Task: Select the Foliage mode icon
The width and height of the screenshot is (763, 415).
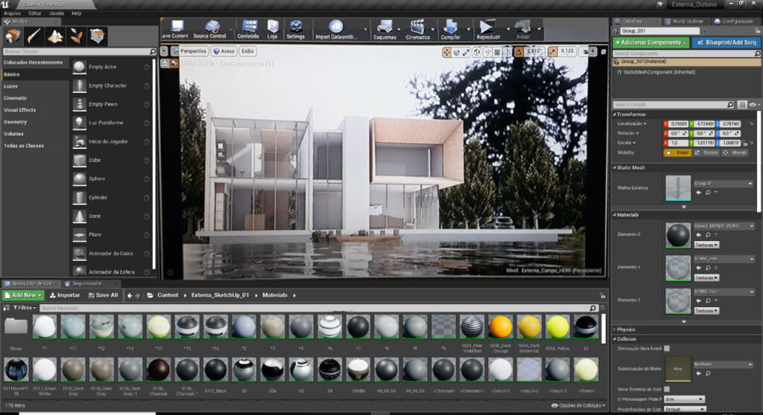Action: point(77,36)
